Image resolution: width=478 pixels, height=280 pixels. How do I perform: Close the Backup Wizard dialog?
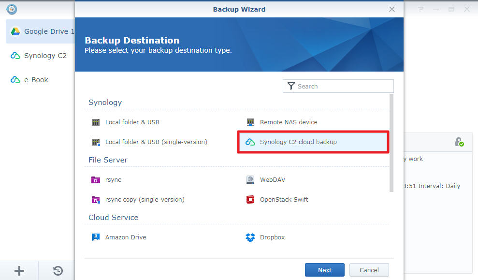point(392,9)
